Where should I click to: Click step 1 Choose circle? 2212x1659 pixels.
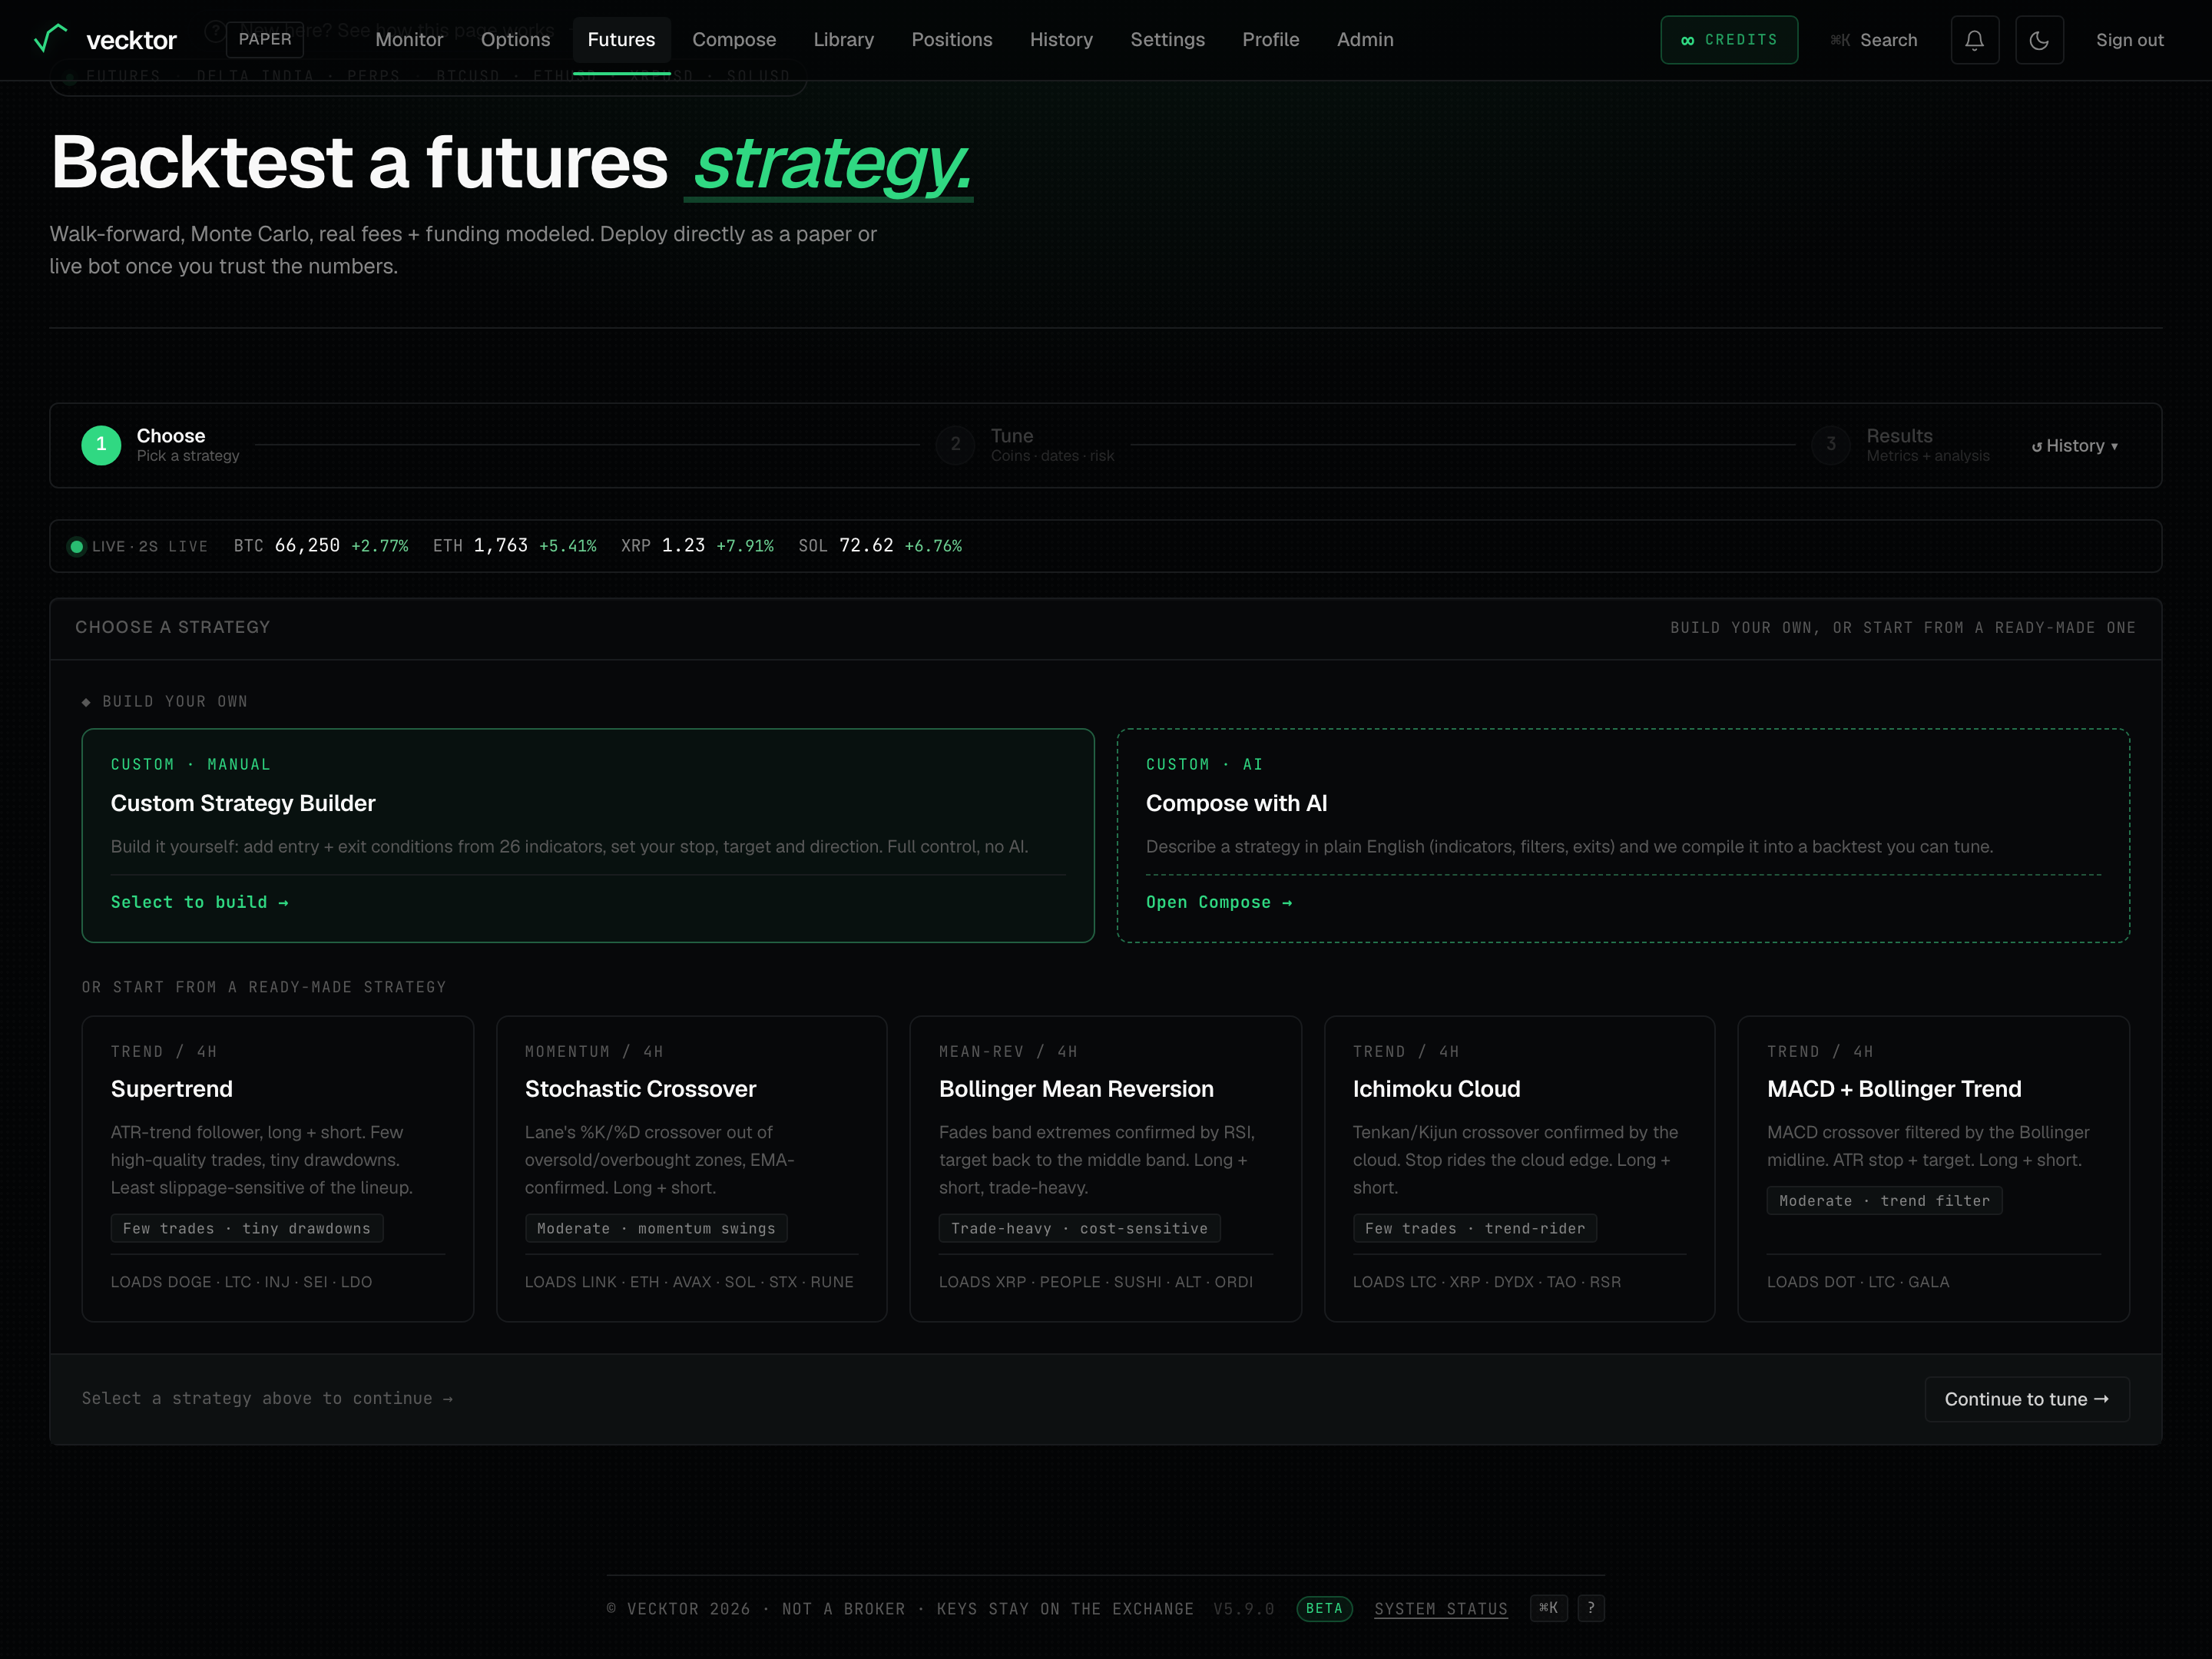[x=101, y=445]
